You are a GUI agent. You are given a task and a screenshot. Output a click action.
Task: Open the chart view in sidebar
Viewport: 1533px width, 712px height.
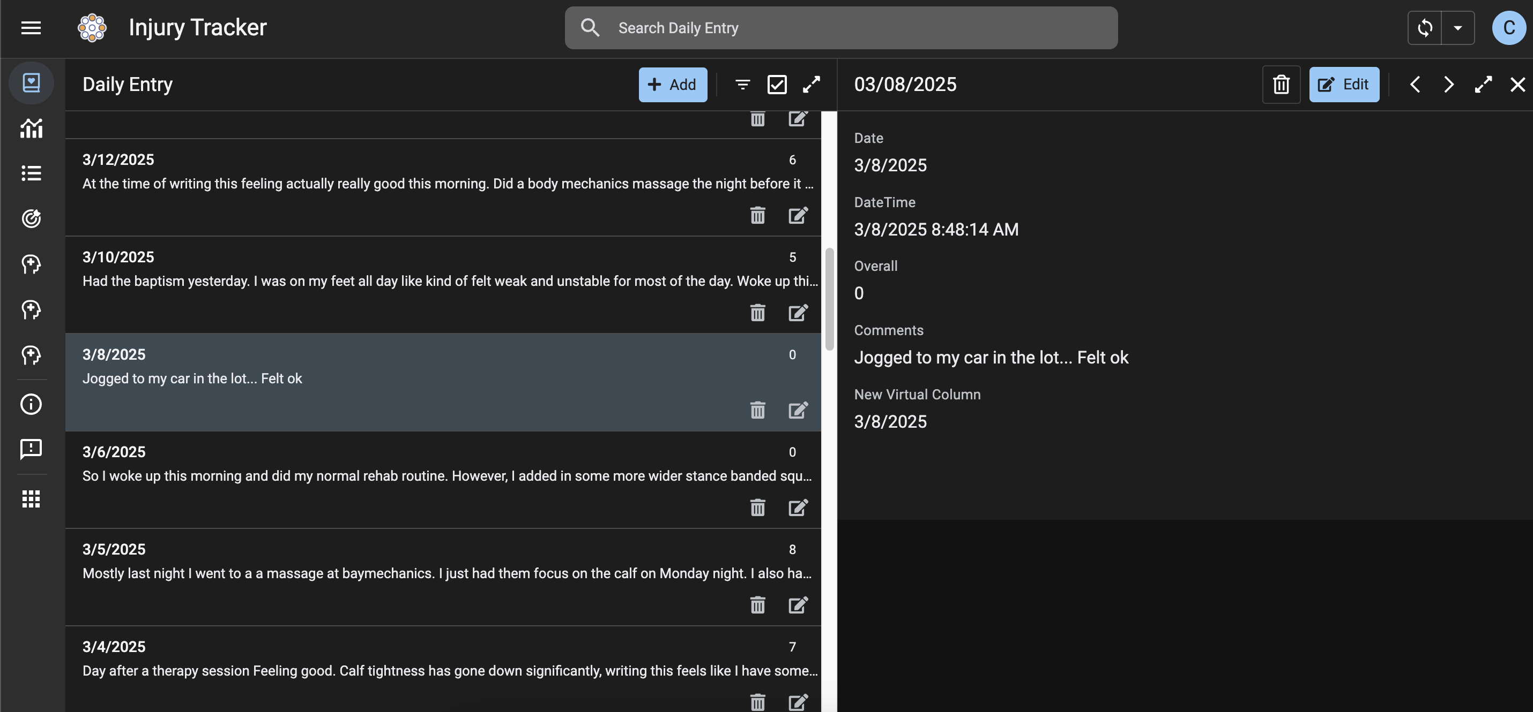click(31, 128)
